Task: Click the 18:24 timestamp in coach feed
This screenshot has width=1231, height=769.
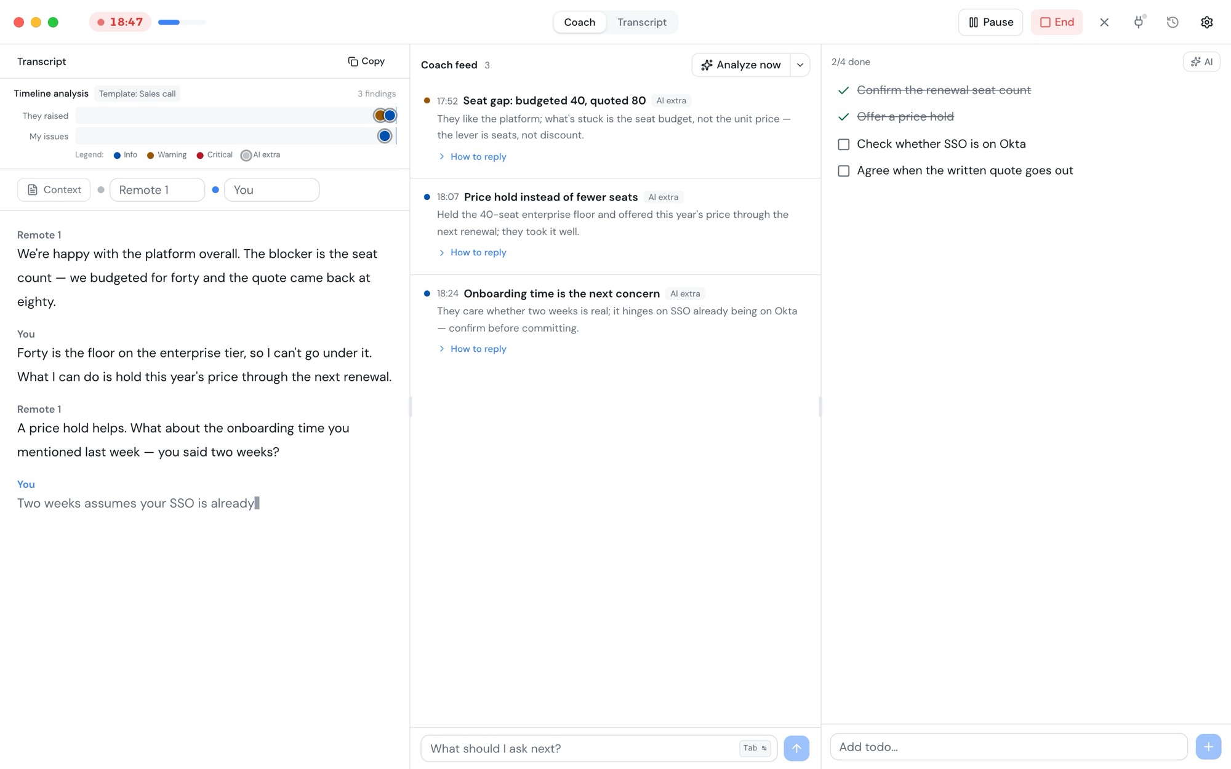Action: point(447,293)
